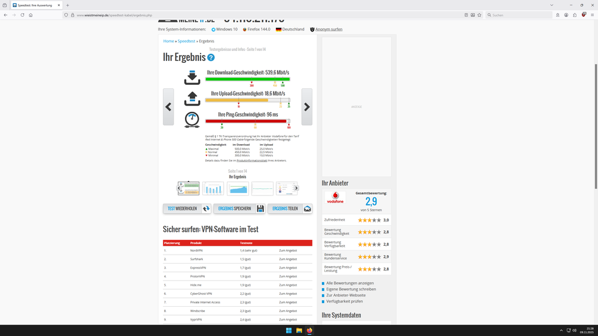Click the red extension icon in toolbar
This screenshot has height=336, width=598.
[584, 15]
